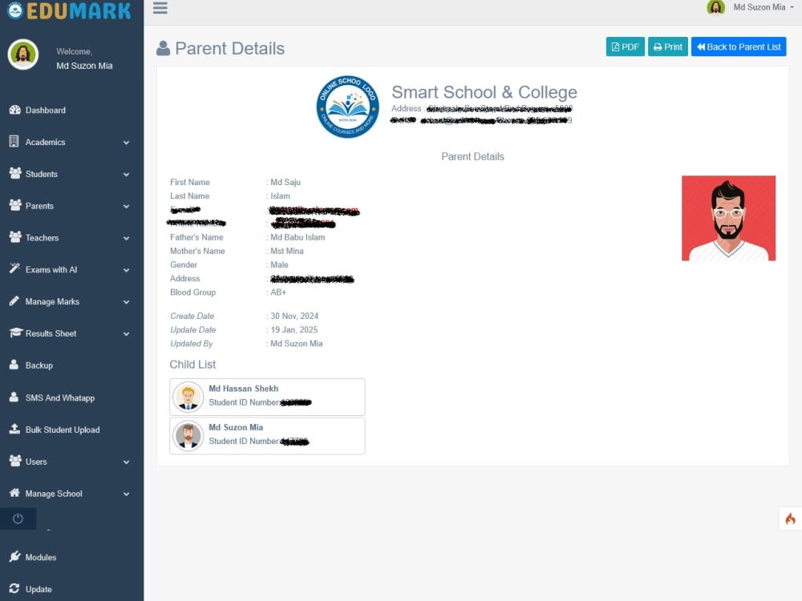
Task: Click the Manage Marks pencil icon
Action: tap(14, 301)
